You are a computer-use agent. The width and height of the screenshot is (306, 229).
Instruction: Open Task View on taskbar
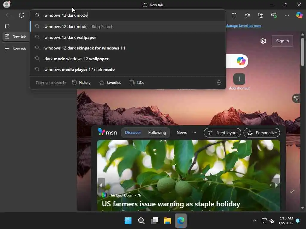154,221
